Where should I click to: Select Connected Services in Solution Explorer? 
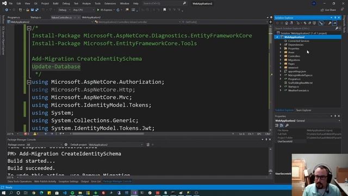tap(299, 41)
